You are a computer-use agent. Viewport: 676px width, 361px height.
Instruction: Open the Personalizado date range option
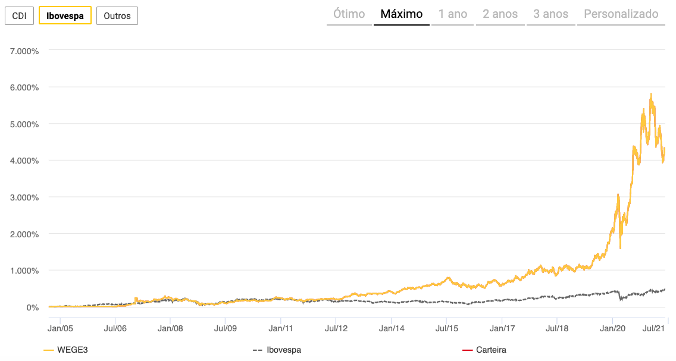point(621,14)
